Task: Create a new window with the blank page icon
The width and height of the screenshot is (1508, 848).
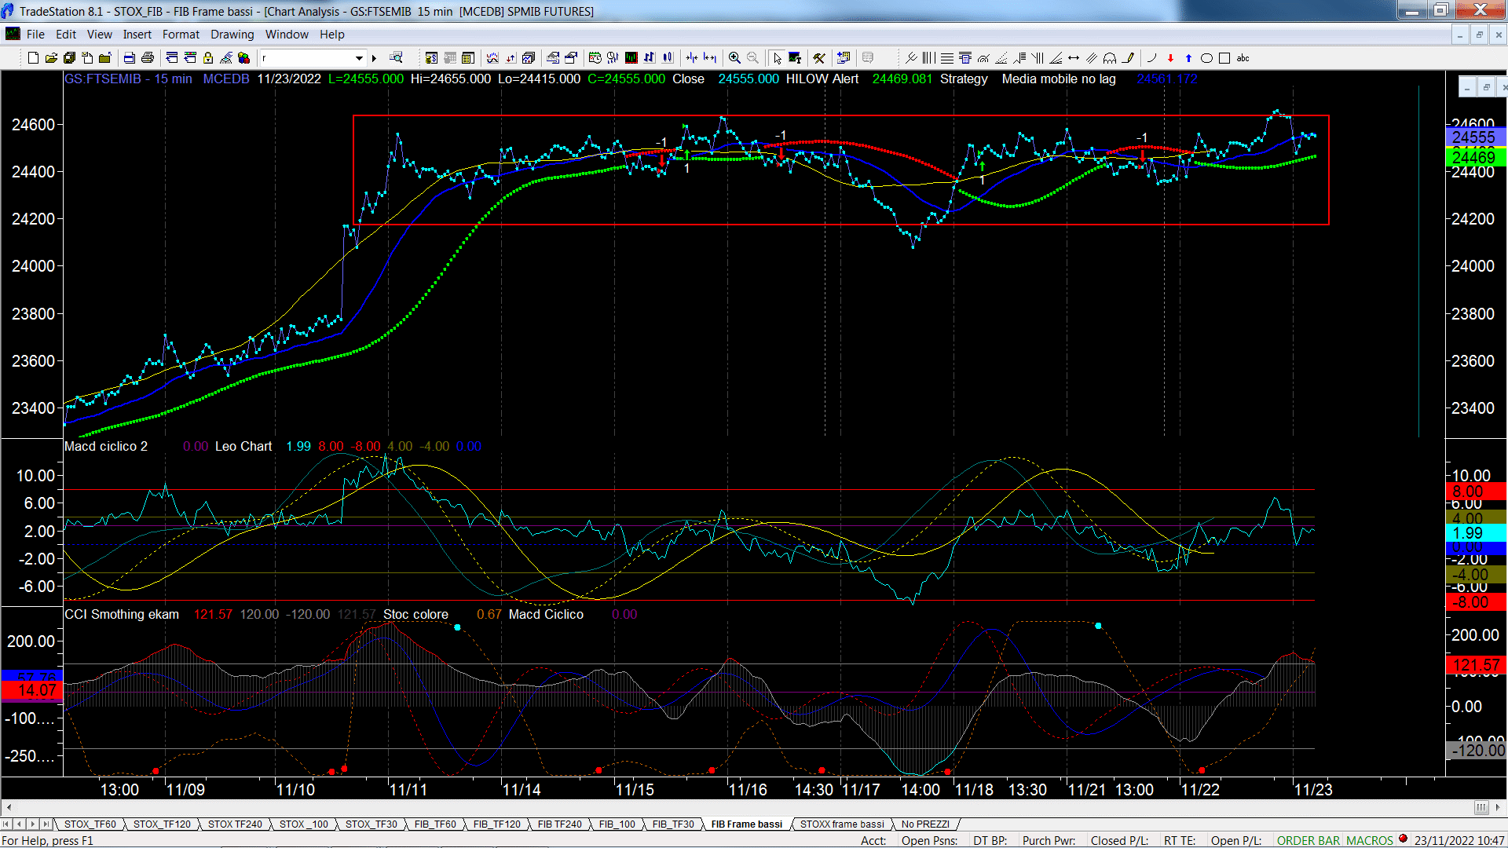Action: [33, 58]
